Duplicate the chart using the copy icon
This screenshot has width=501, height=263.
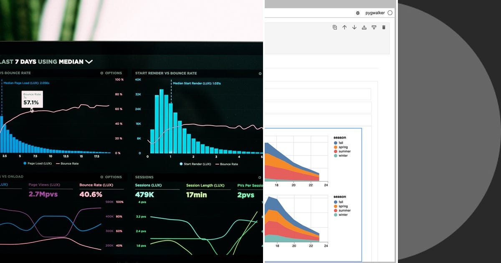(335, 27)
